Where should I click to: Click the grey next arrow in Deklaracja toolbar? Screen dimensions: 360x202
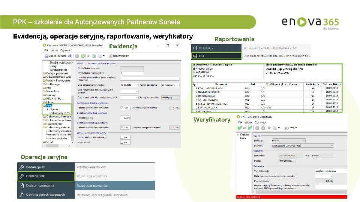coord(263,128)
